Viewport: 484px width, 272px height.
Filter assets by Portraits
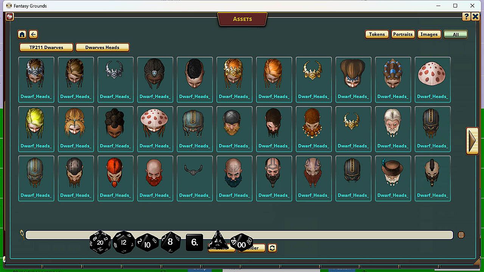(403, 34)
